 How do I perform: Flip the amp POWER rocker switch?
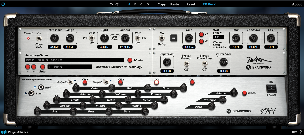pyautogui.click(x=271, y=89)
